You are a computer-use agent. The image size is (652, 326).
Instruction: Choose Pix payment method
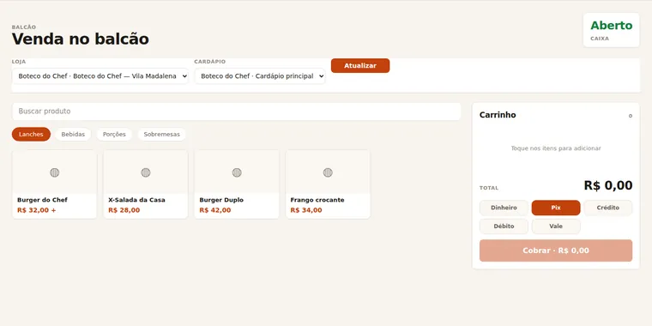point(556,208)
